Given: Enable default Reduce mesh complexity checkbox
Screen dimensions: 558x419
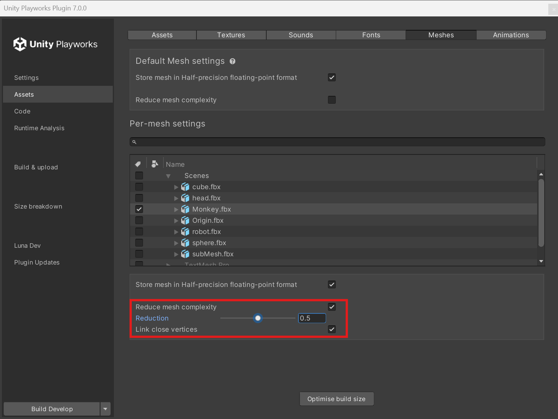Looking at the screenshot, I should pos(332,100).
